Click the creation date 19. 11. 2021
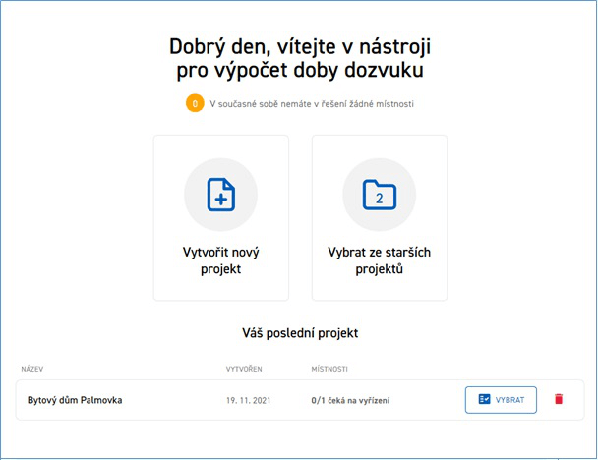 click(248, 401)
